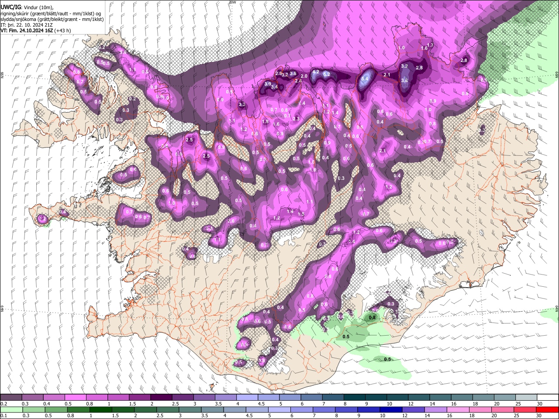Viewport: 559px width, 419px height.
Task: Click the bright red 30 rain legend swatch
Action: click(548, 409)
